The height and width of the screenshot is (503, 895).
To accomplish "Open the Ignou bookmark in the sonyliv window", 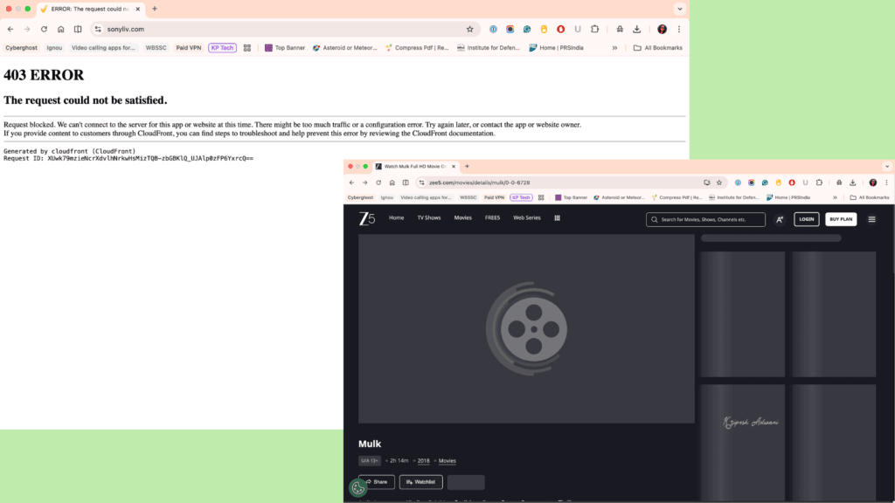I will [x=54, y=48].
